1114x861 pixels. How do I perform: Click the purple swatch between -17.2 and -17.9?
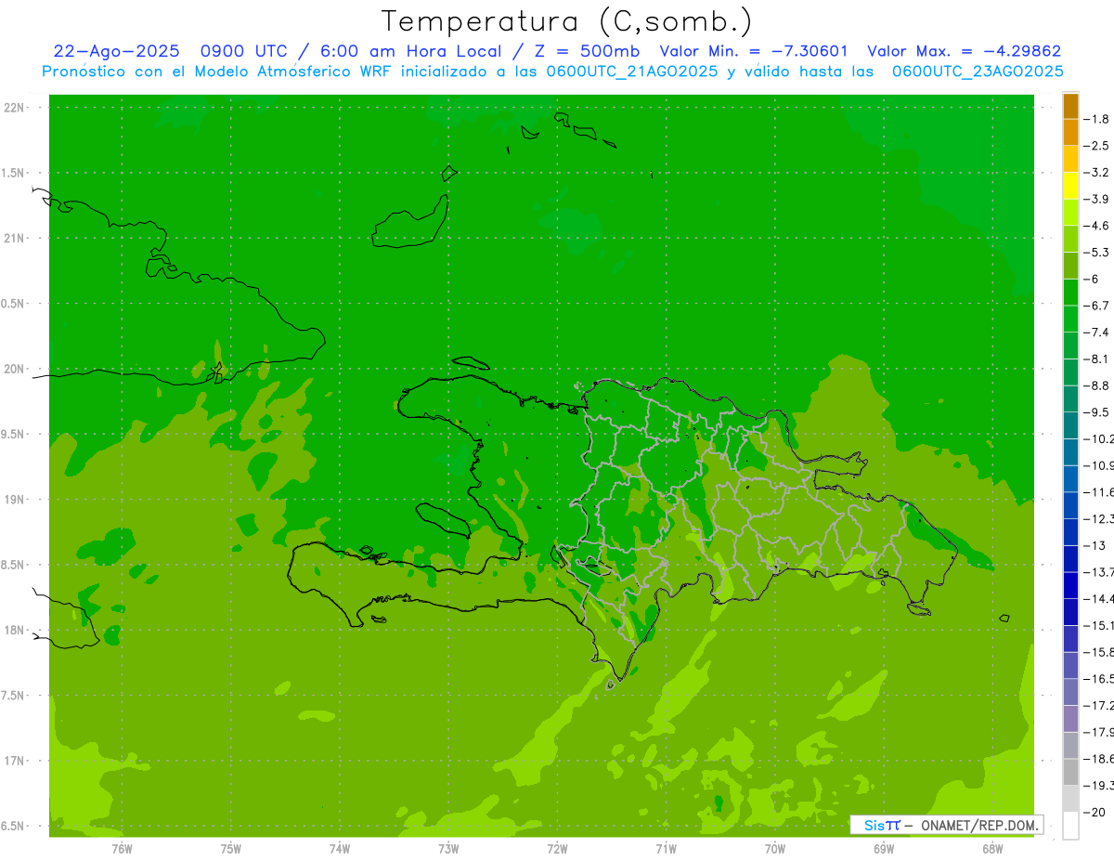pos(1070,718)
